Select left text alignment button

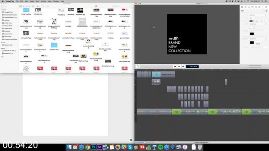pos(251,21)
